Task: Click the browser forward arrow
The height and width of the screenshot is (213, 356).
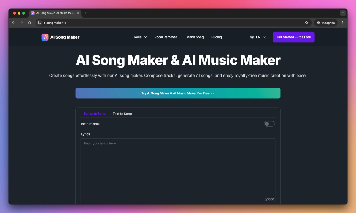Action: click(x=21, y=23)
